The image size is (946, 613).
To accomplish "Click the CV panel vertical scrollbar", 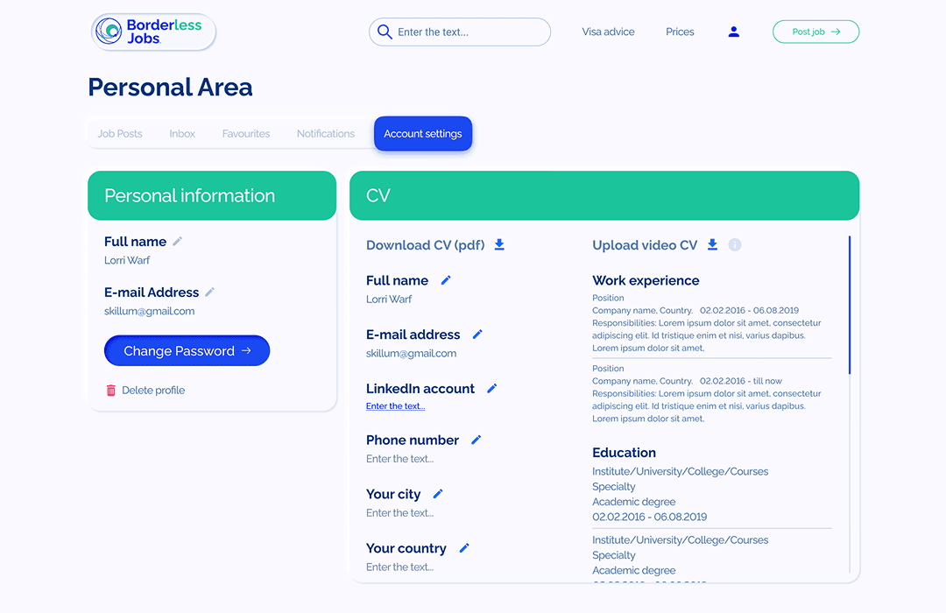I will coord(850,305).
